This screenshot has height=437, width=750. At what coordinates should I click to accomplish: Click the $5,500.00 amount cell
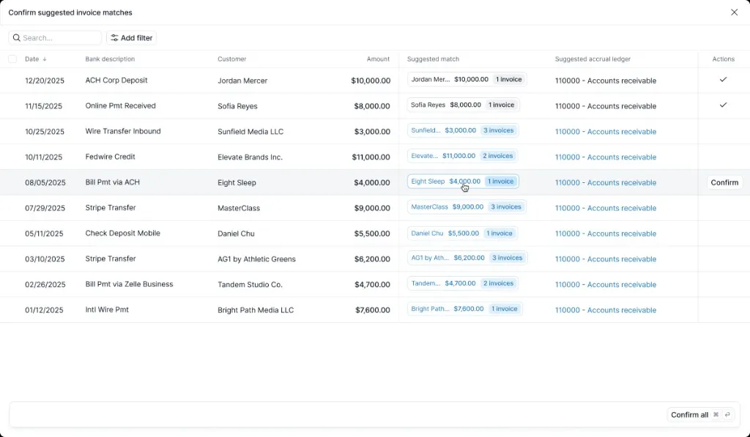(372, 234)
